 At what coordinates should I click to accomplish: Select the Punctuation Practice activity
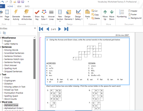click(14, 93)
